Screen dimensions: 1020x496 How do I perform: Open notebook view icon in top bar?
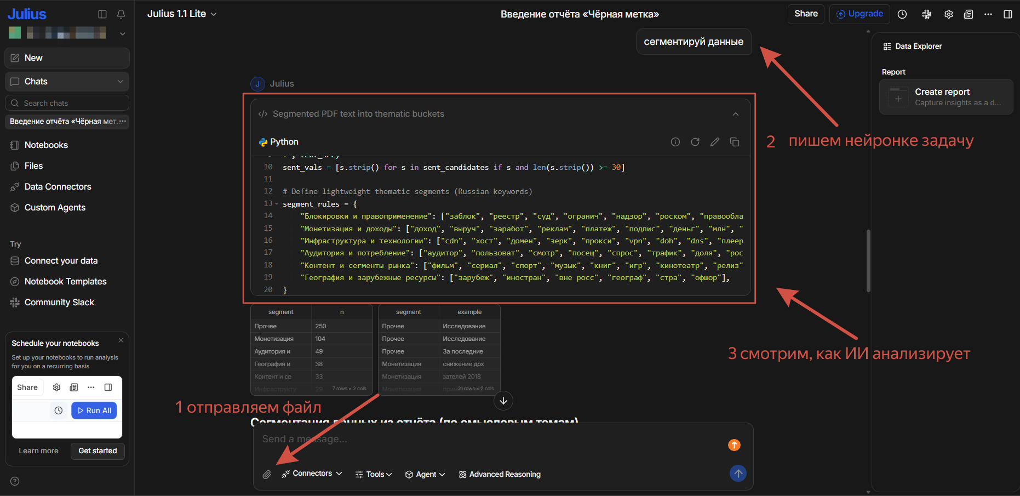pos(969,14)
